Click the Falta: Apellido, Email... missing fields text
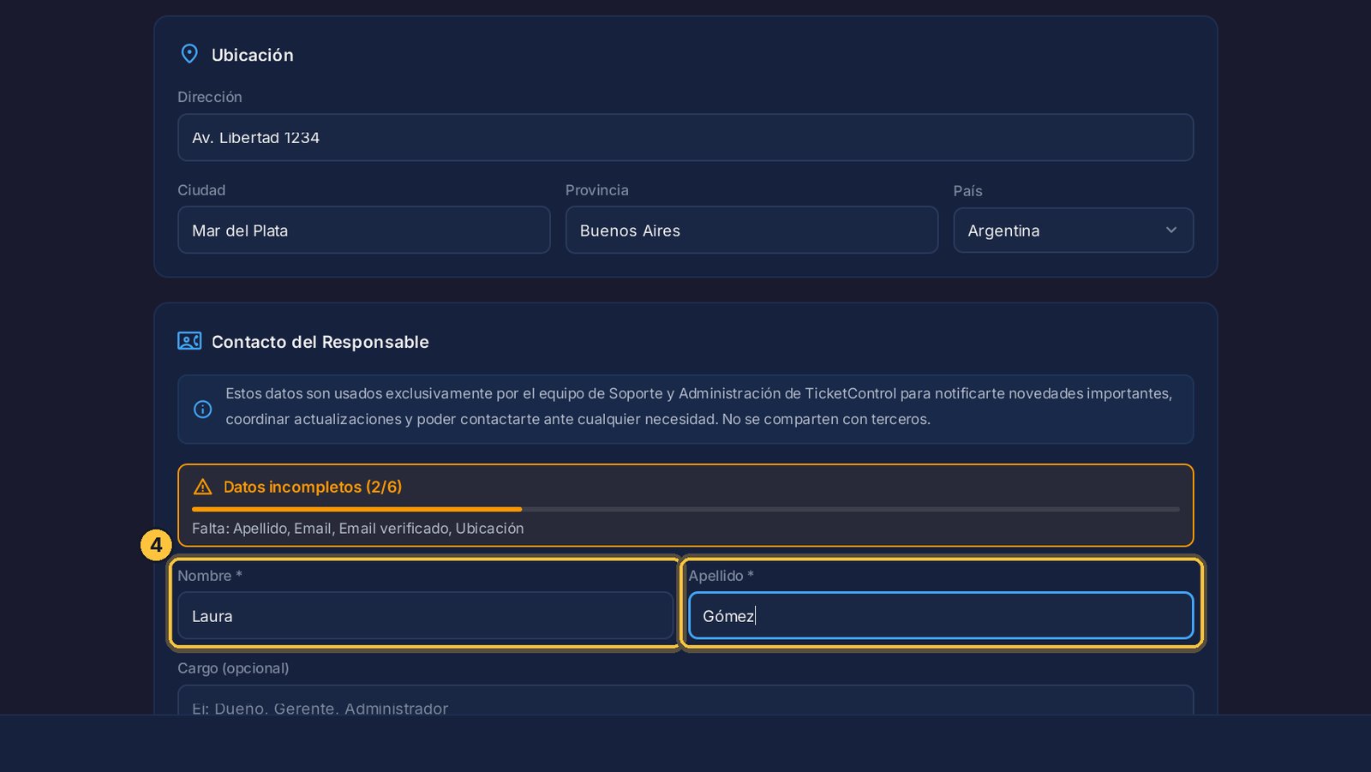This screenshot has height=772, width=1371. click(x=357, y=529)
